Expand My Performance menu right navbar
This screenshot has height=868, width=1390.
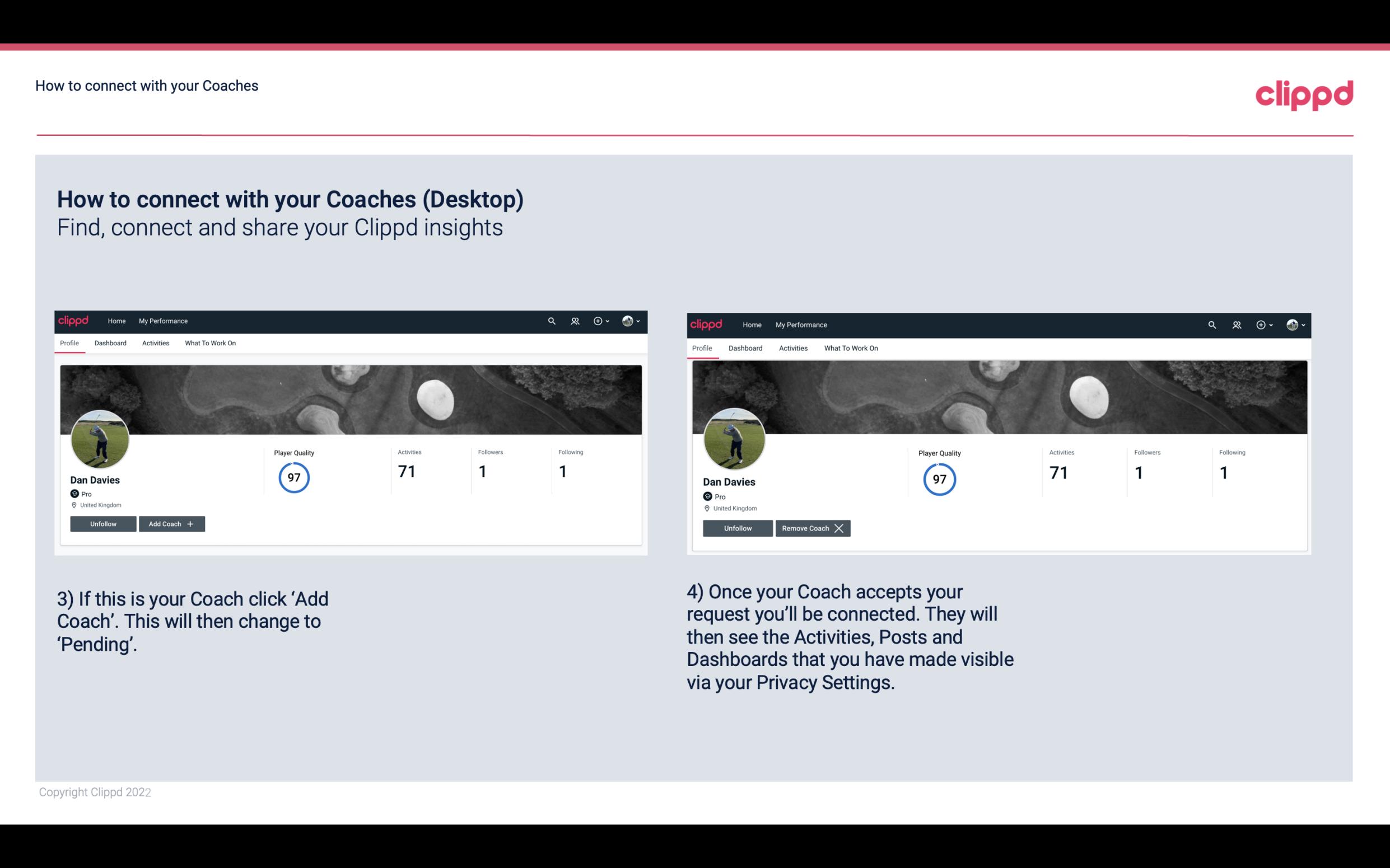[801, 324]
